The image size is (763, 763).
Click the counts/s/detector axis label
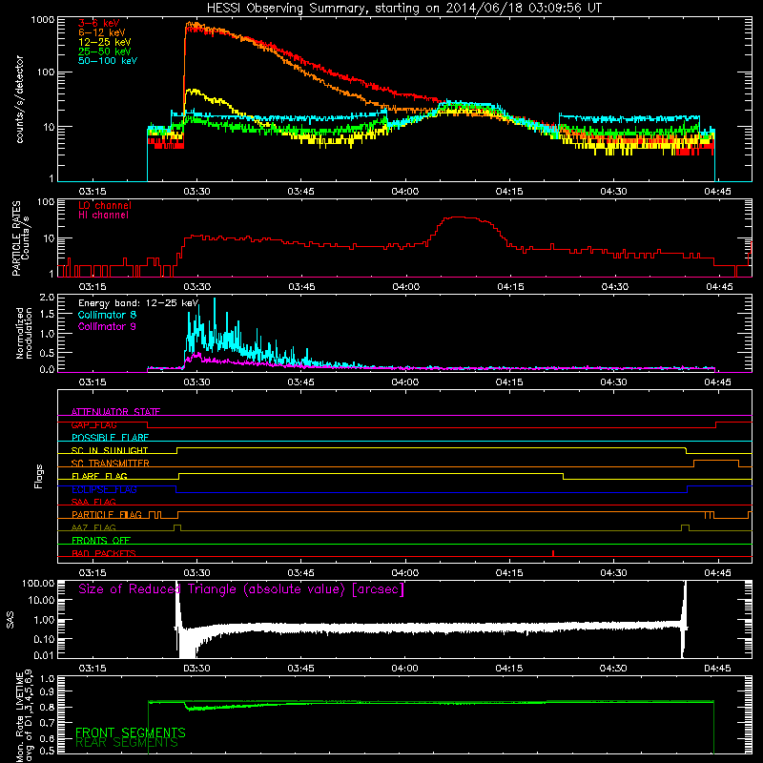coord(19,99)
